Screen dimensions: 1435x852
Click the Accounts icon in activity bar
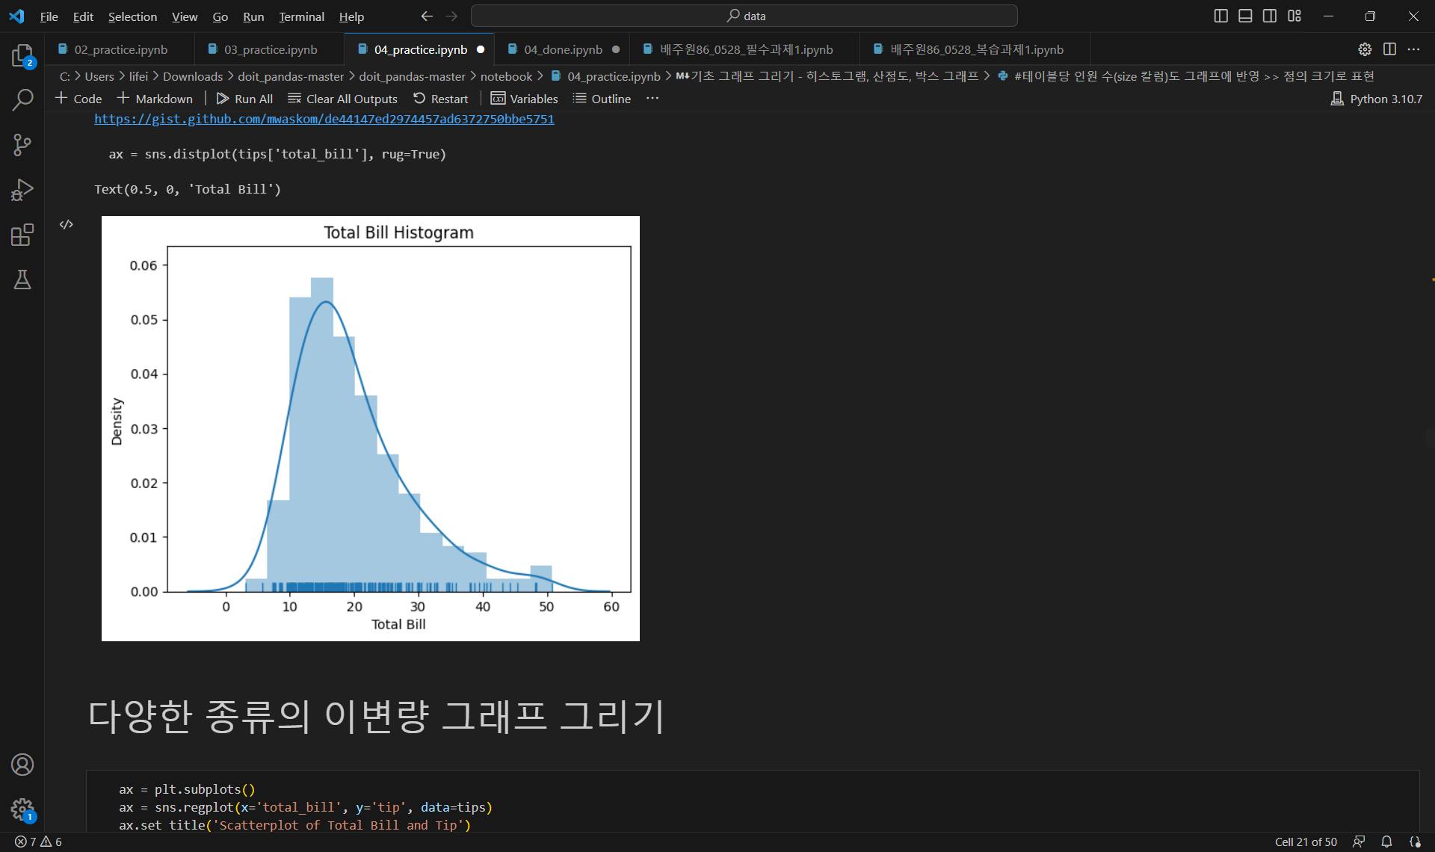(22, 765)
